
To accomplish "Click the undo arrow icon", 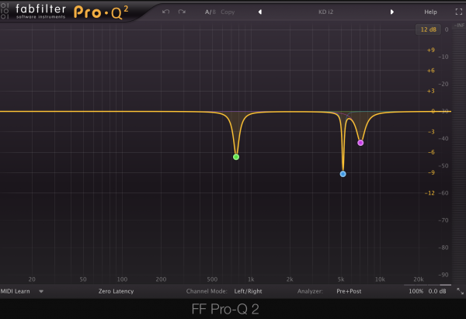I will (166, 12).
